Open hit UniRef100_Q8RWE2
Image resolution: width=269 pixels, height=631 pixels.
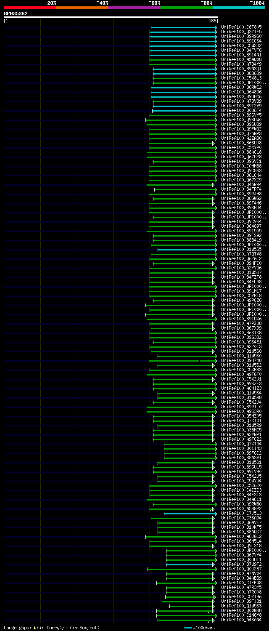coord(241,88)
